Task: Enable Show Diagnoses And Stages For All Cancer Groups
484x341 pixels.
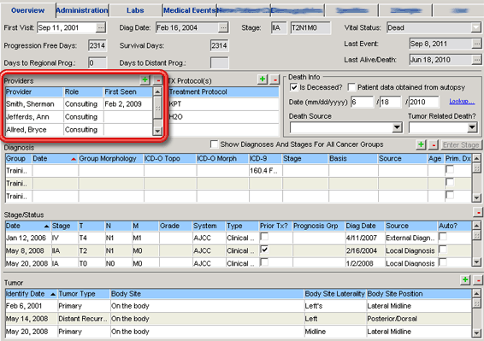Action: (x=214, y=144)
